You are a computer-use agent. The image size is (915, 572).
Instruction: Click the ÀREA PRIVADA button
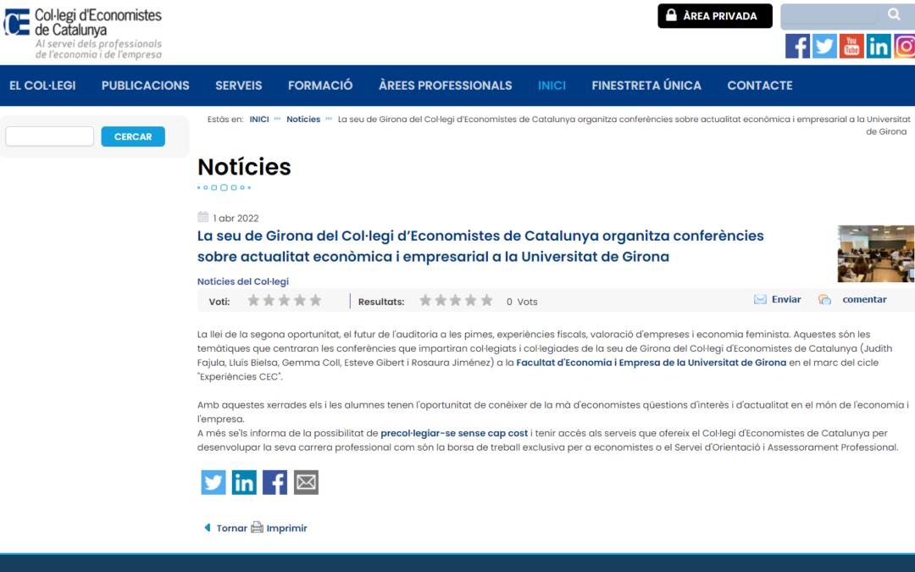click(x=715, y=16)
